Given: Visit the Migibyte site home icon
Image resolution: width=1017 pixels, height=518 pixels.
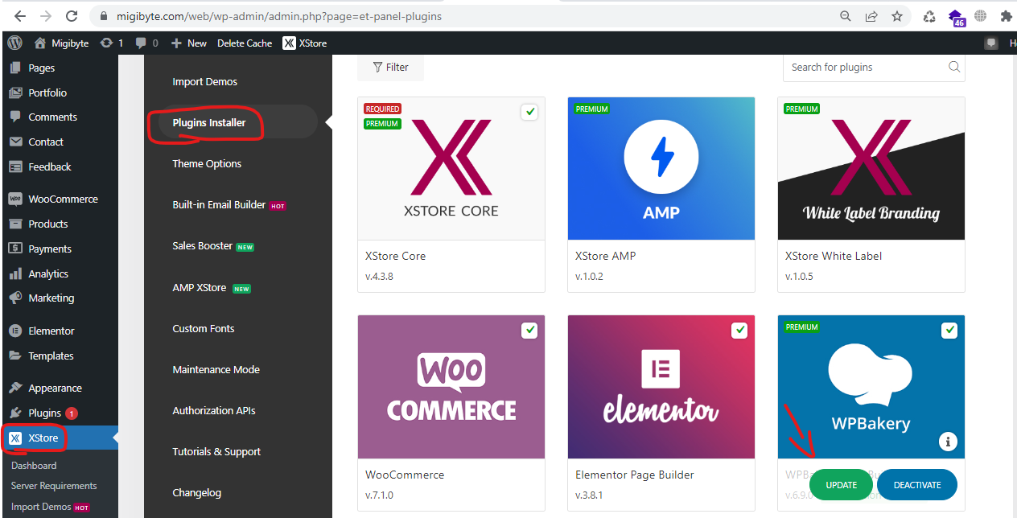Looking at the screenshot, I should pyautogui.click(x=39, y=43).
